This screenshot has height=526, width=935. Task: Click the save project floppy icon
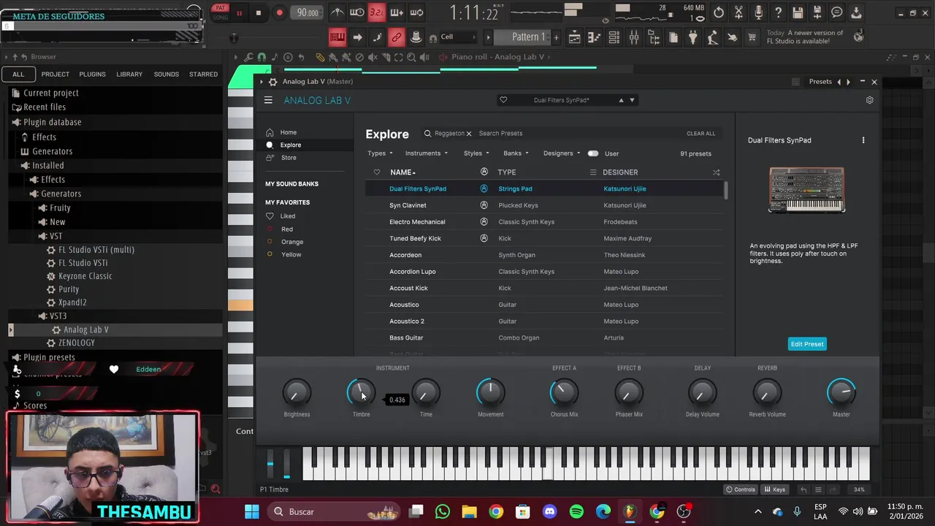tap(798, 12)
